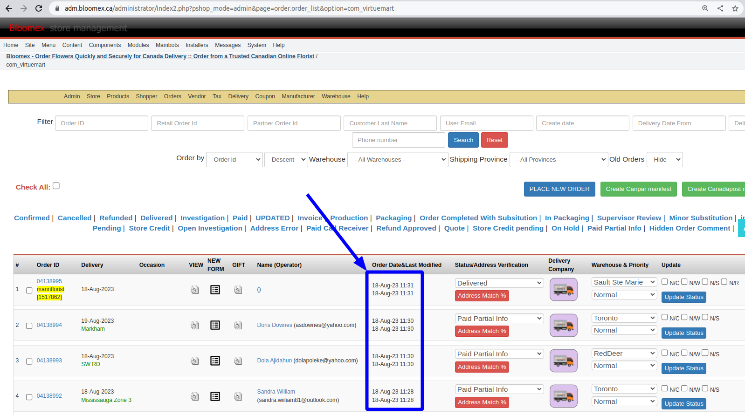The width and height of the screenshot is (745, 415).
Task: Open NEW FORM icon for order 04138992
Action: pos(215,396)
